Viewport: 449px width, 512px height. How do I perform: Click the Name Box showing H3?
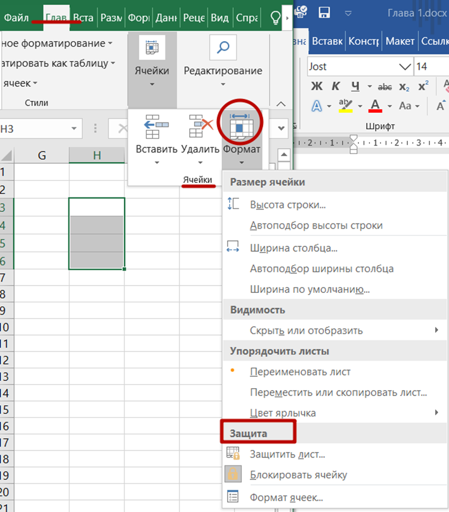pos(34,129)
